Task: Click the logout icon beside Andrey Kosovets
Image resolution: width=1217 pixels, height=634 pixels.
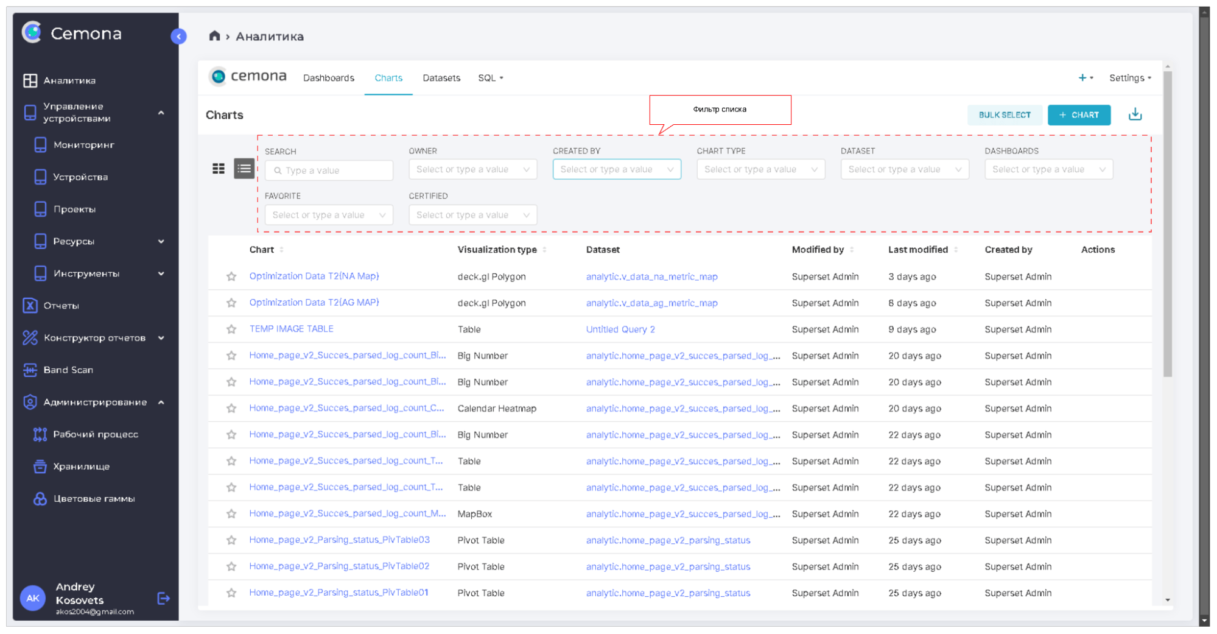Action: (163, 599)
